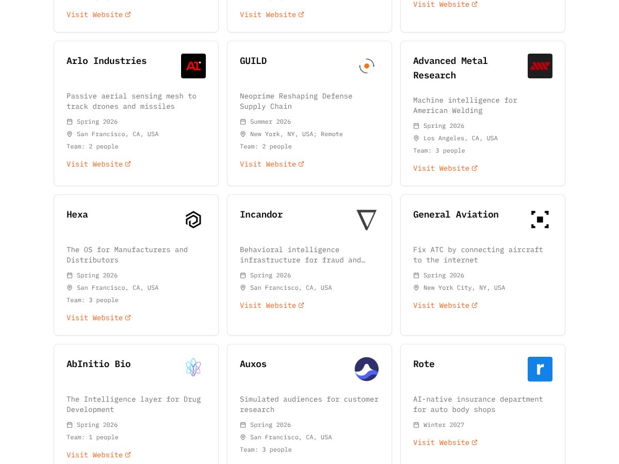Click location pin icon in Hexa card

(70, 288)
